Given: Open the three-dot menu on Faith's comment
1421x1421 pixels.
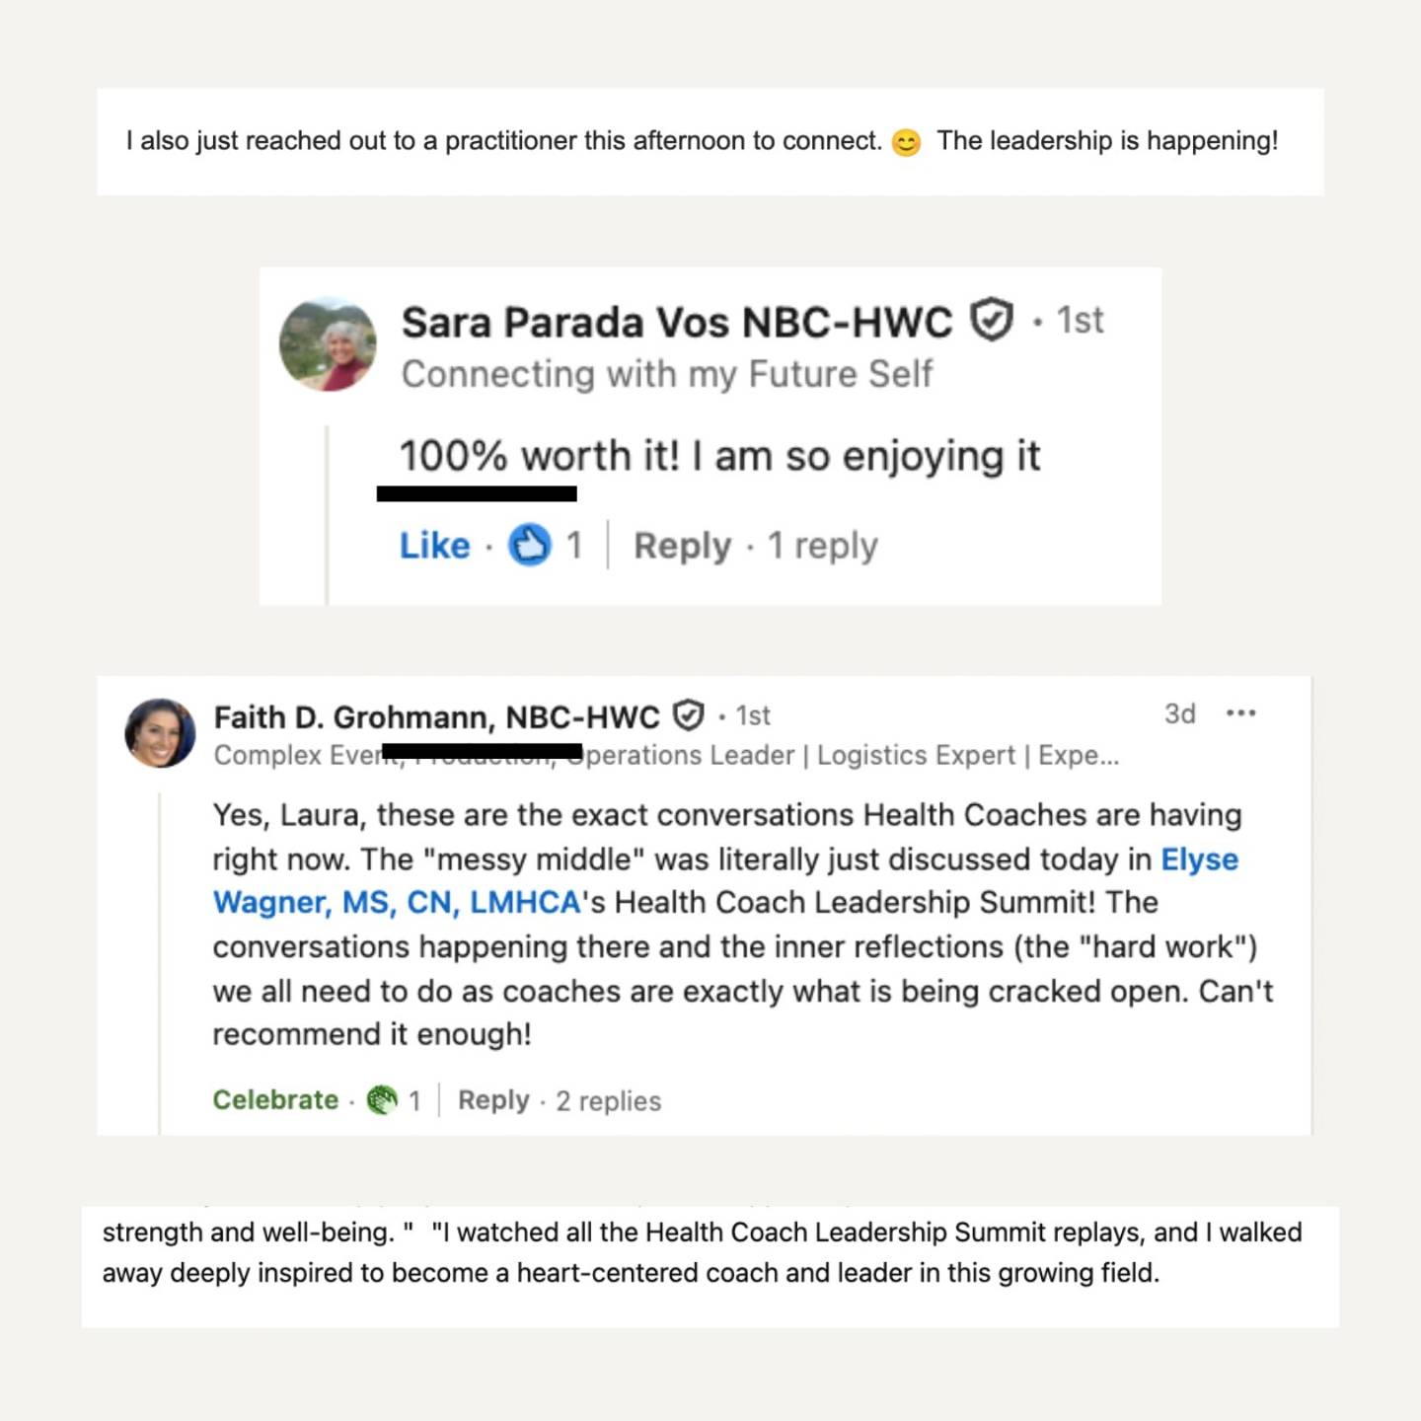Looking at the screenshot, I should pos(1240,712).
